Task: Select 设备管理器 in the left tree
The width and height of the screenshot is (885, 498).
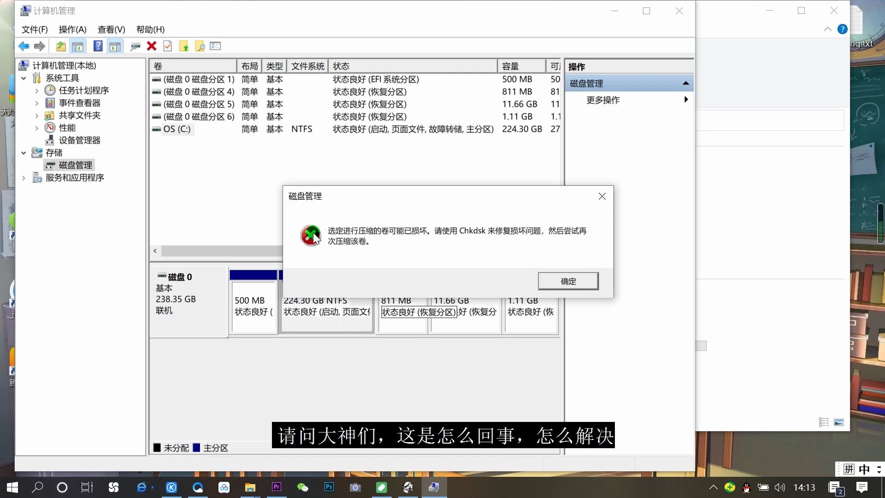Action: pyautogui.click(x=79, y=140)
